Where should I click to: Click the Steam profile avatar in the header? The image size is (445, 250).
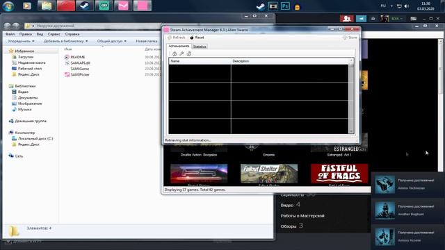click(385, 19)
